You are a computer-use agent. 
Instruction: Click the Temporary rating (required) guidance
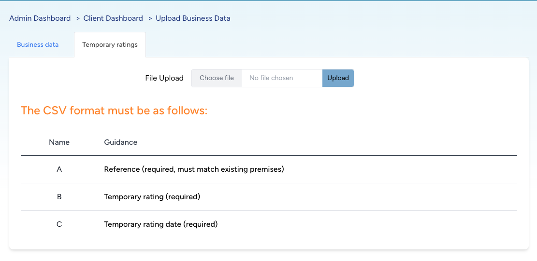click(x=152, y=197)
